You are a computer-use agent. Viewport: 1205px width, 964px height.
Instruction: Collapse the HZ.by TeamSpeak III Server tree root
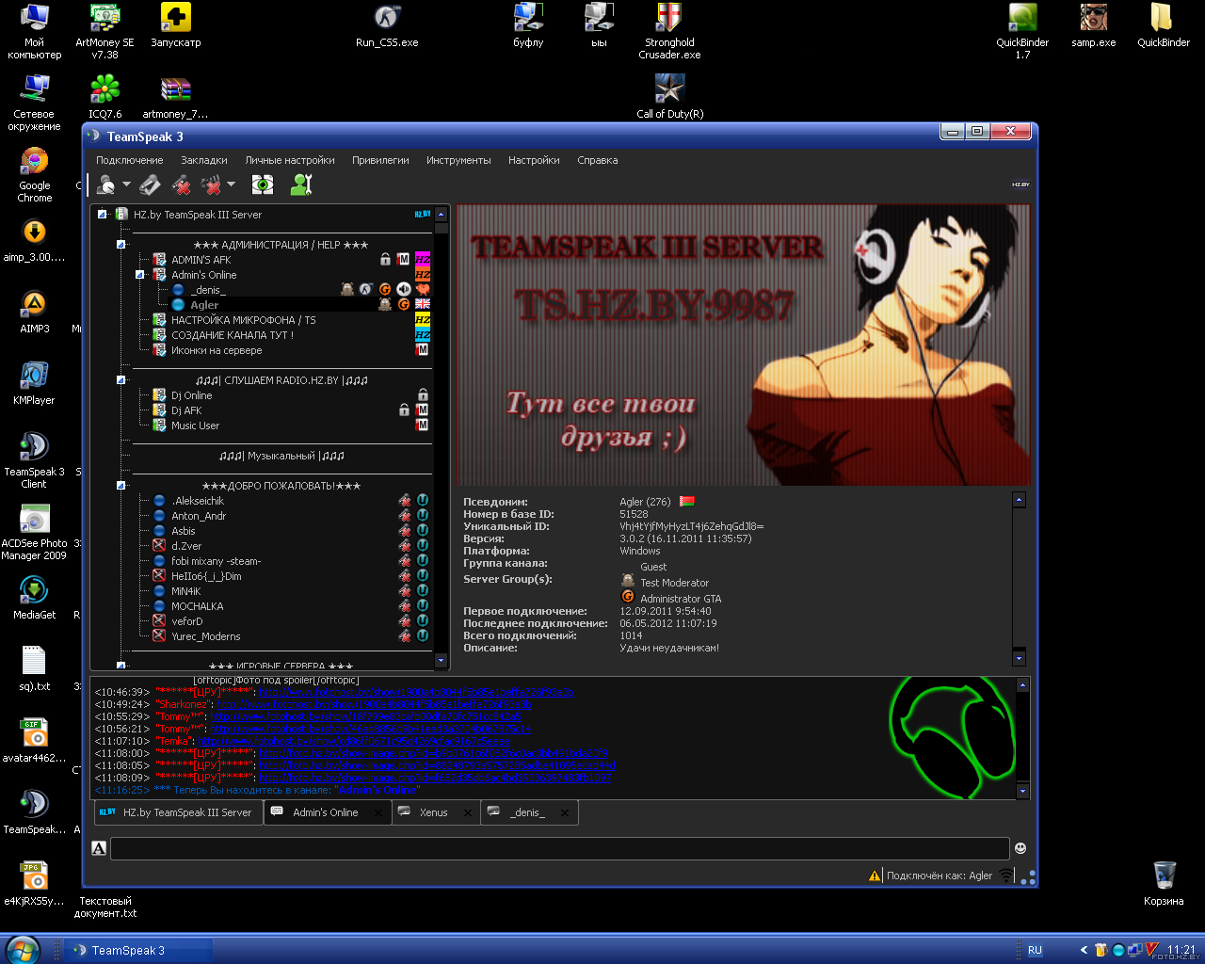coord(102,215)
